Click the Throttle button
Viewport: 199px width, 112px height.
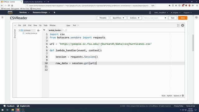pyautogui.click(x=103, y=18)
